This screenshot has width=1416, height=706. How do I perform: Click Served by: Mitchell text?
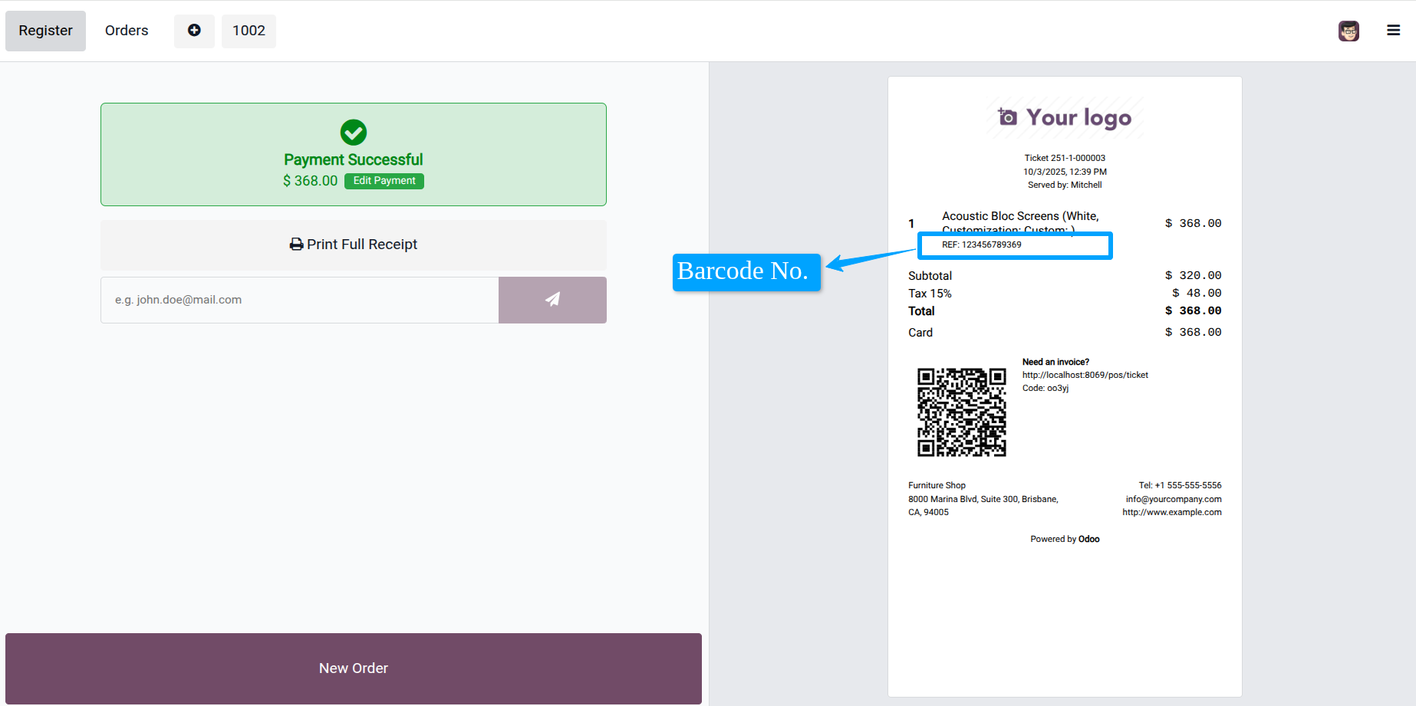1065,185
